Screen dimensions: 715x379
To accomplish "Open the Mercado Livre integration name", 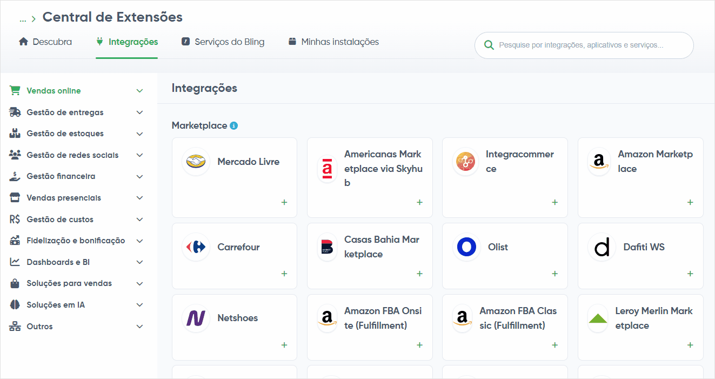I will pos(249,161).
